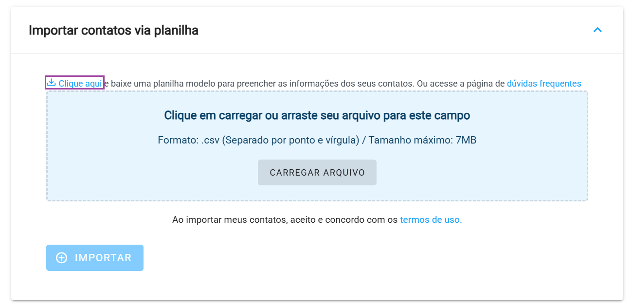Select the Importar contatos via planilha section header
Image resolution: width=632 pixels, height=305 pixels.
pos(114,30)
